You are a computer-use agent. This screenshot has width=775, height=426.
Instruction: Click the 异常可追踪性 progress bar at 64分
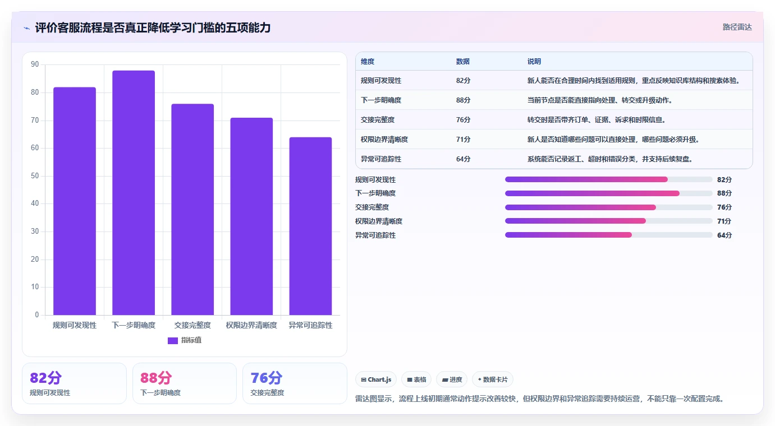(609, 235)
